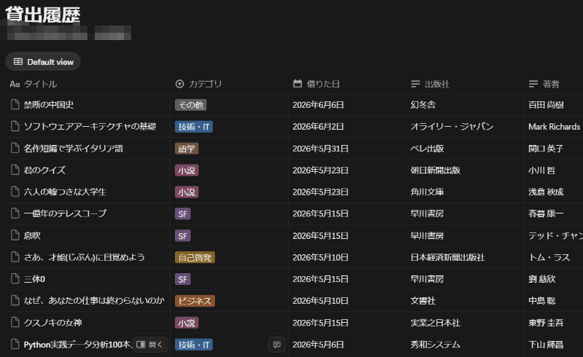Click the page icon beside 息吹

pos(15,235)
